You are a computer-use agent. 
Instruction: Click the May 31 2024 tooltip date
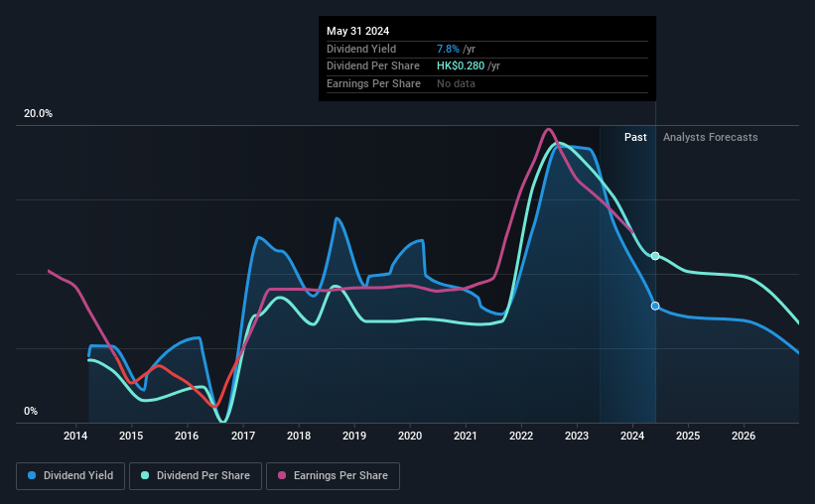click(x=357, y=31)
